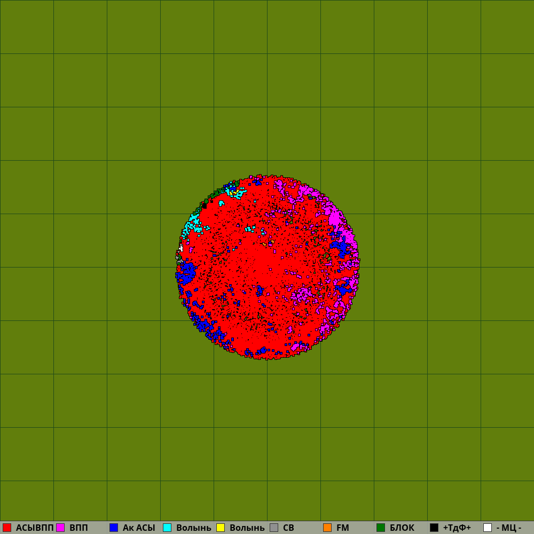Click the - МЦ - alliance label
The width and height of the screenshot is (534, 534).
pos(509,528)
